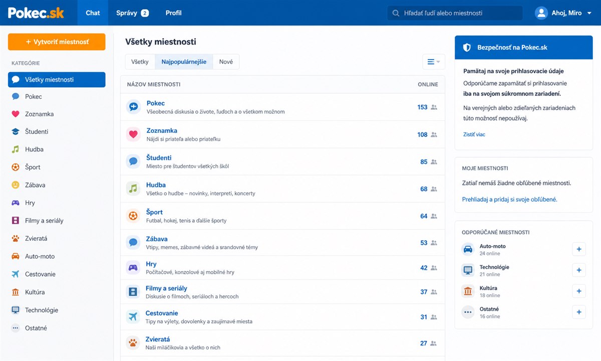This screenshot has width=601, height=361.
Task: Click the building icon for Kultúra in sidebar
Action: click(16, 292)
